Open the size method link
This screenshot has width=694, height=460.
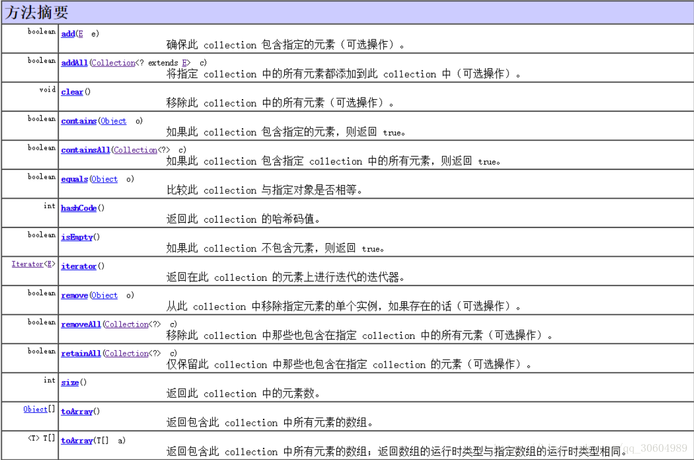point(70,382)
